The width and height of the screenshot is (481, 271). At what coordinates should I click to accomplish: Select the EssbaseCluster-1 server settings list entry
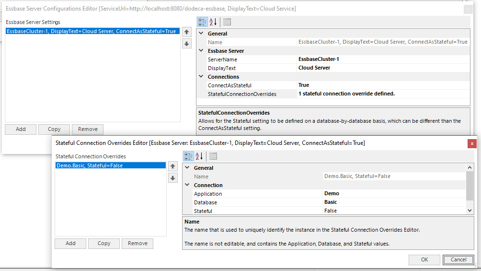[x=92, y=31]
